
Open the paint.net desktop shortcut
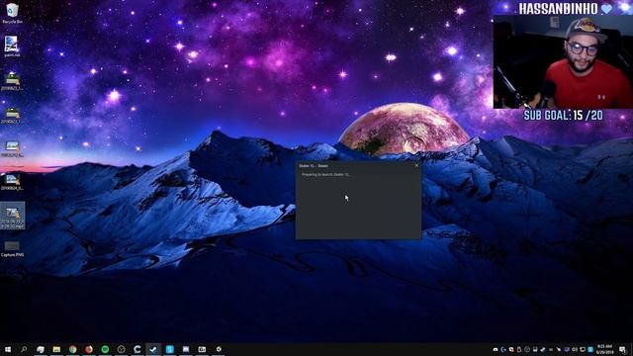pos(11,46)
